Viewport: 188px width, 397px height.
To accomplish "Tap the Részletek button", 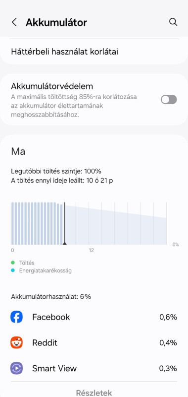I will [94, 393].
